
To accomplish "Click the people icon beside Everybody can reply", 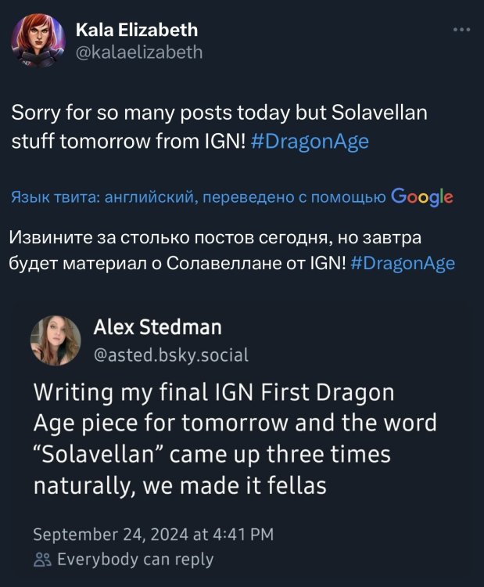I will click(41, 560).
